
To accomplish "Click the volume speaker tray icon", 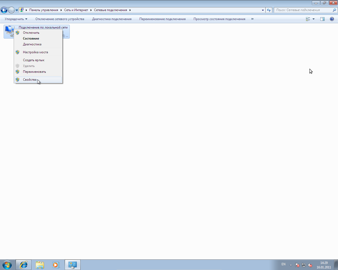I will pyautogui.click(x=310, y=265).
